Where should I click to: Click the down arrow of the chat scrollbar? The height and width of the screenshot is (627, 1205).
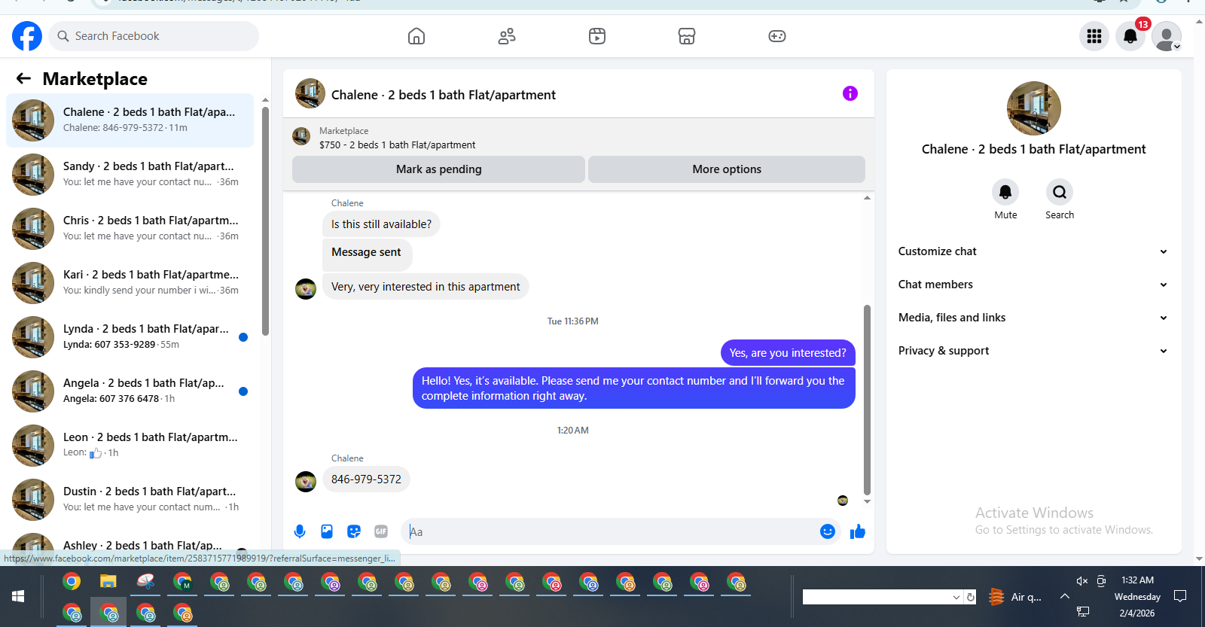[867, 501]
